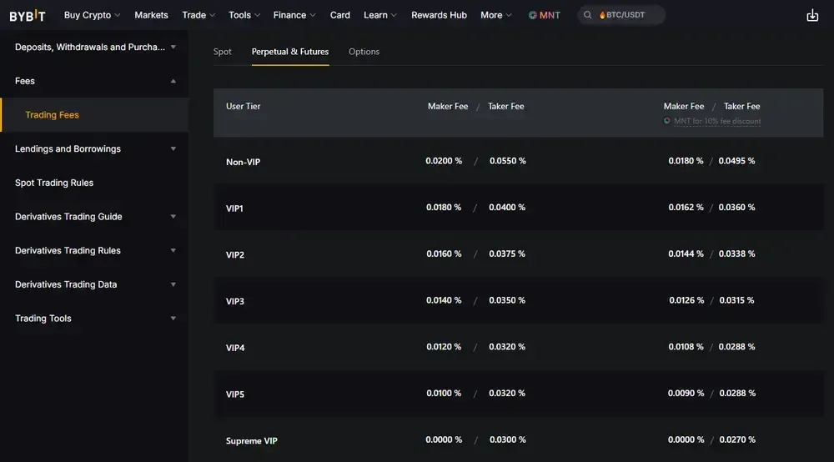Image resolution: width=834 pixels, height=462 pixels.
Task: Open the Tools dropdown menu
Action: click(x=244, y=15)
